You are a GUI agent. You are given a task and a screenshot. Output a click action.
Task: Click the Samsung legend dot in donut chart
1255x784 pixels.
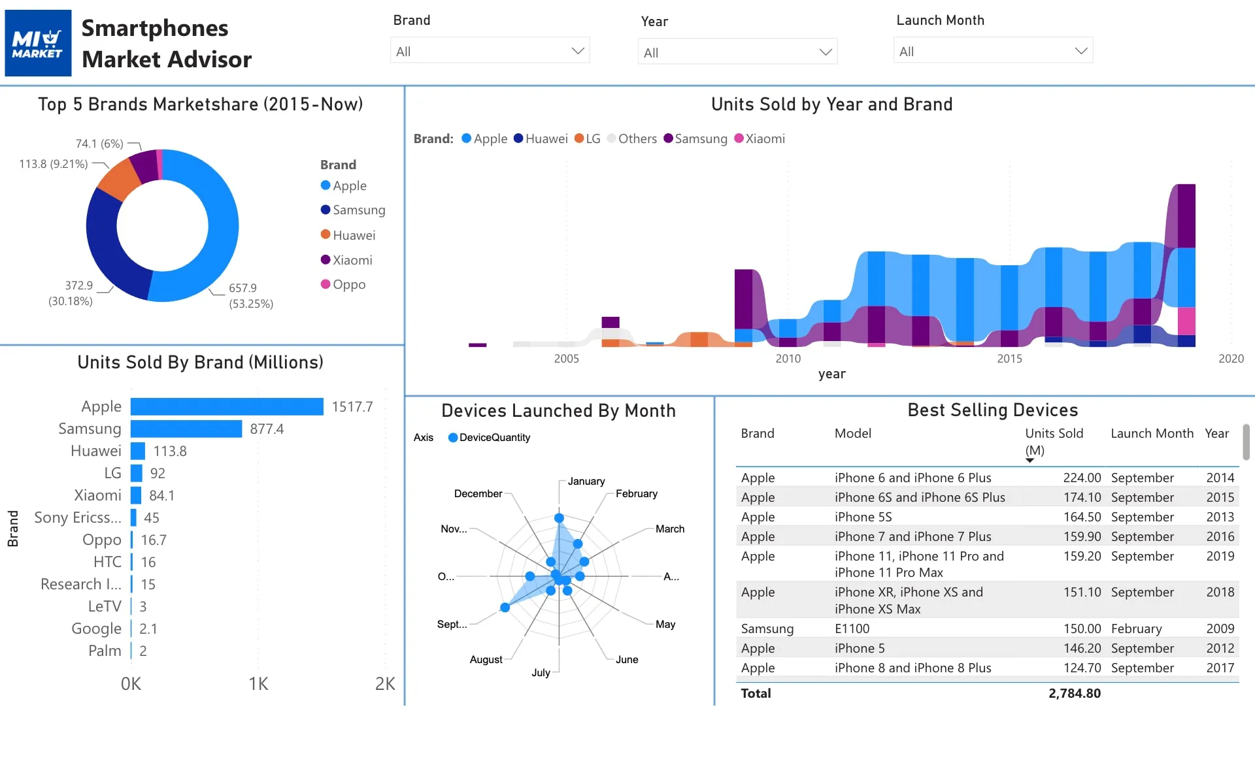(x=326, y=210)
